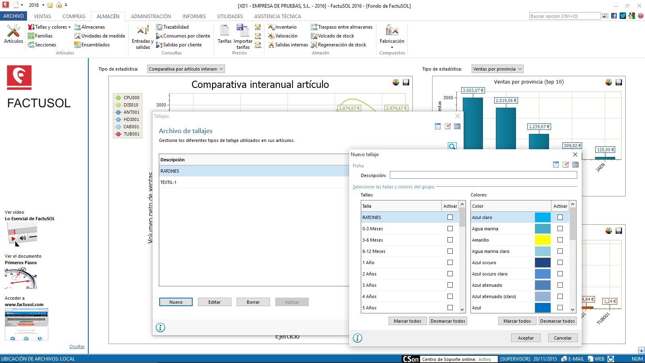The image size is (645, 363).
Task: Open the Inventario tool
Action: pos(282,27)
